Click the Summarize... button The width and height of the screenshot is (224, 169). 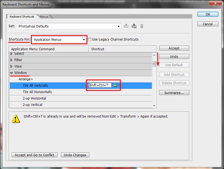pos(174,93)
